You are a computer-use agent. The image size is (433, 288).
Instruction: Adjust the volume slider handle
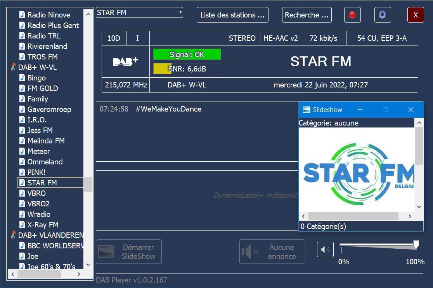coord(416,244)
